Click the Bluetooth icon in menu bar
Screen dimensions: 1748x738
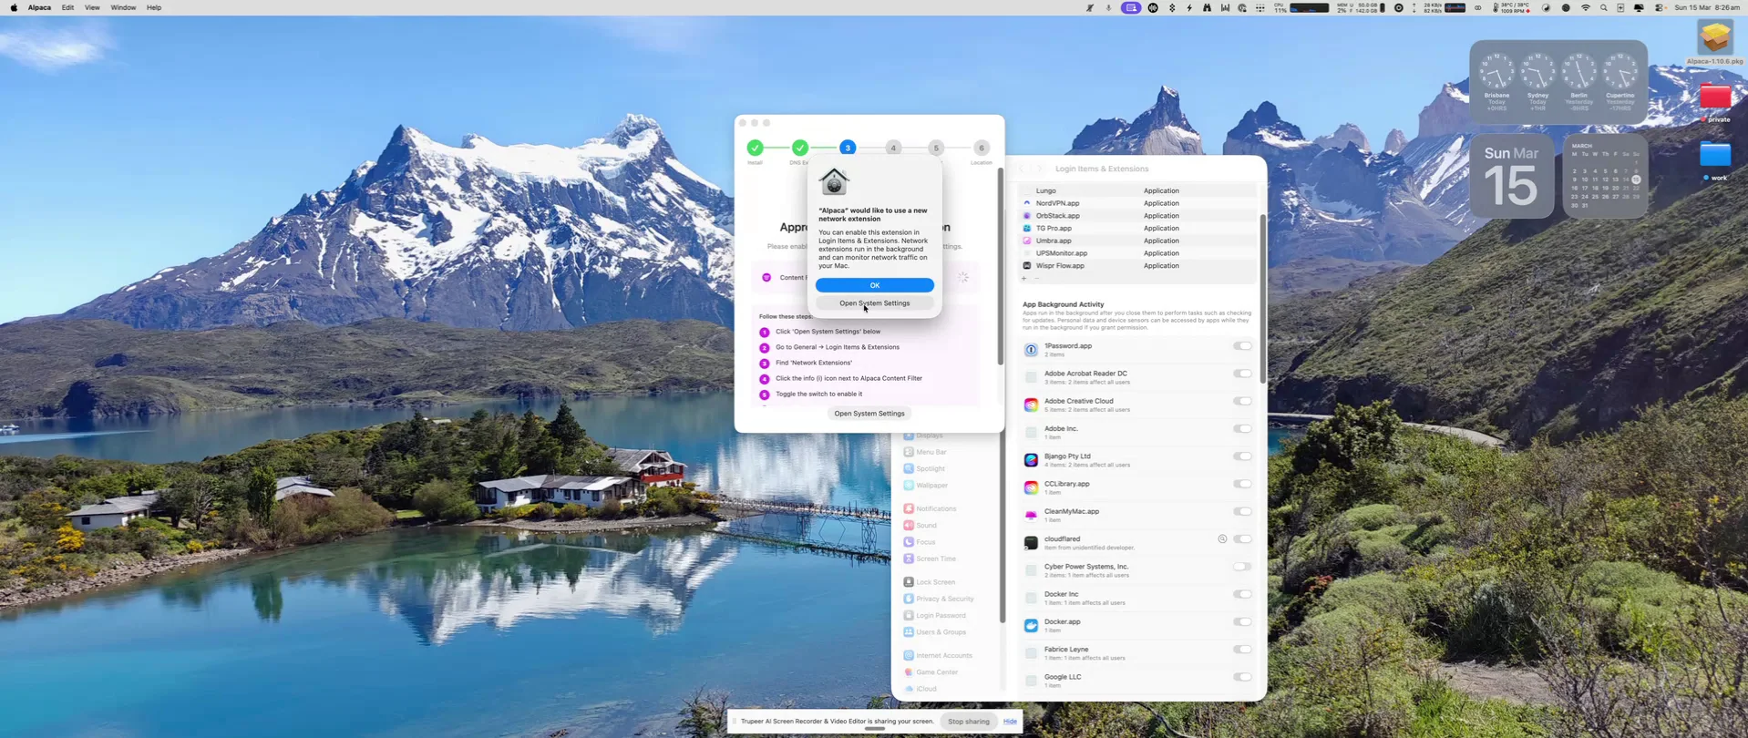pos(1172,7)
